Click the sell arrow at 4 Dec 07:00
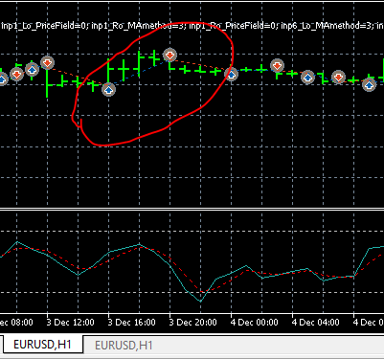 (338, 78)
